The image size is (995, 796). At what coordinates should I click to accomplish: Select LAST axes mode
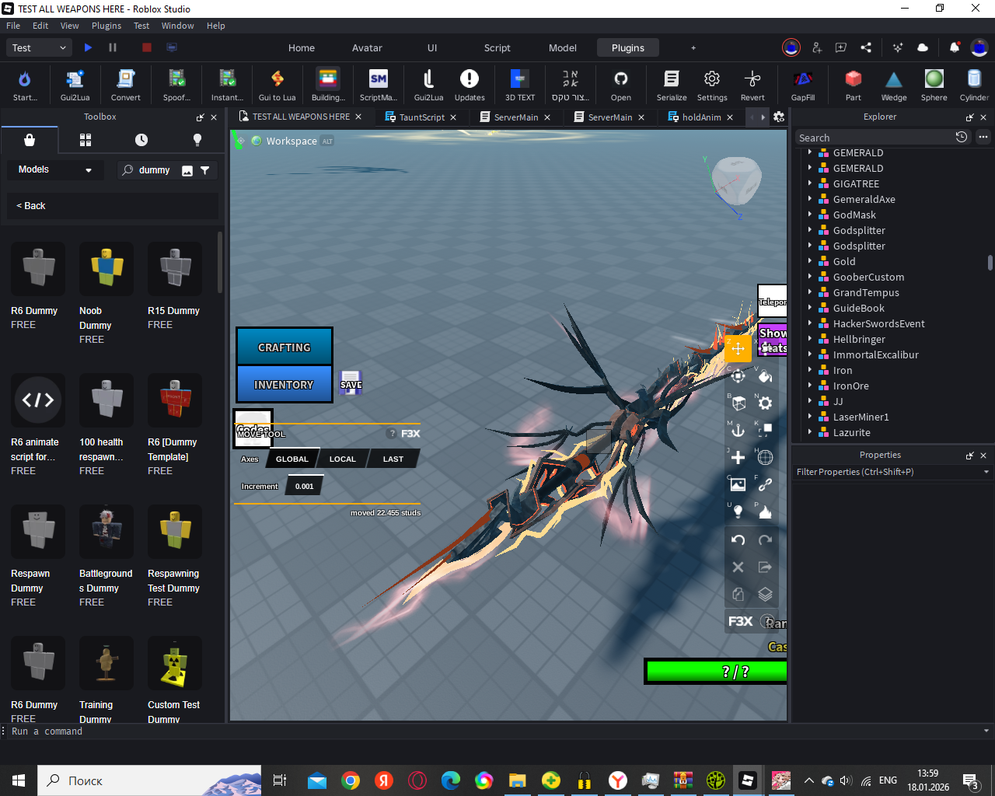click(393, 459)
